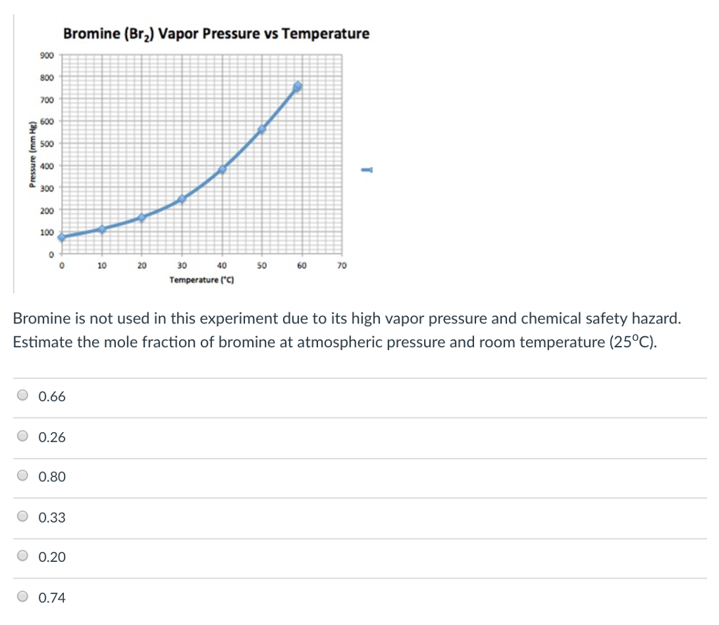The width and height of the screenshot is (719, 625).
Task: Pick the 0.66 answer option
Action: pyautogui.click(x=21, y=395)
